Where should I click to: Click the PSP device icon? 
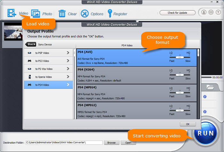[29, 53]
